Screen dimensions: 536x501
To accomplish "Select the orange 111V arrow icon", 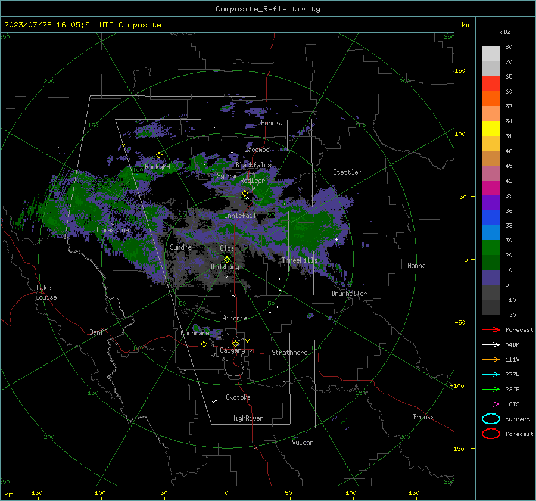I will pos(491,359).
